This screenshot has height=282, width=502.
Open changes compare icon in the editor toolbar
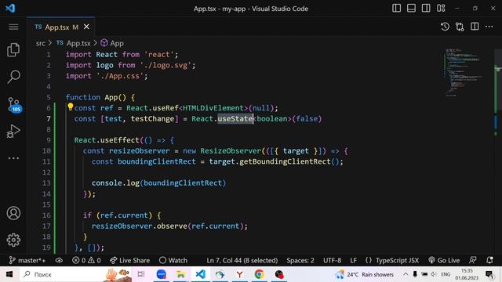460,27
